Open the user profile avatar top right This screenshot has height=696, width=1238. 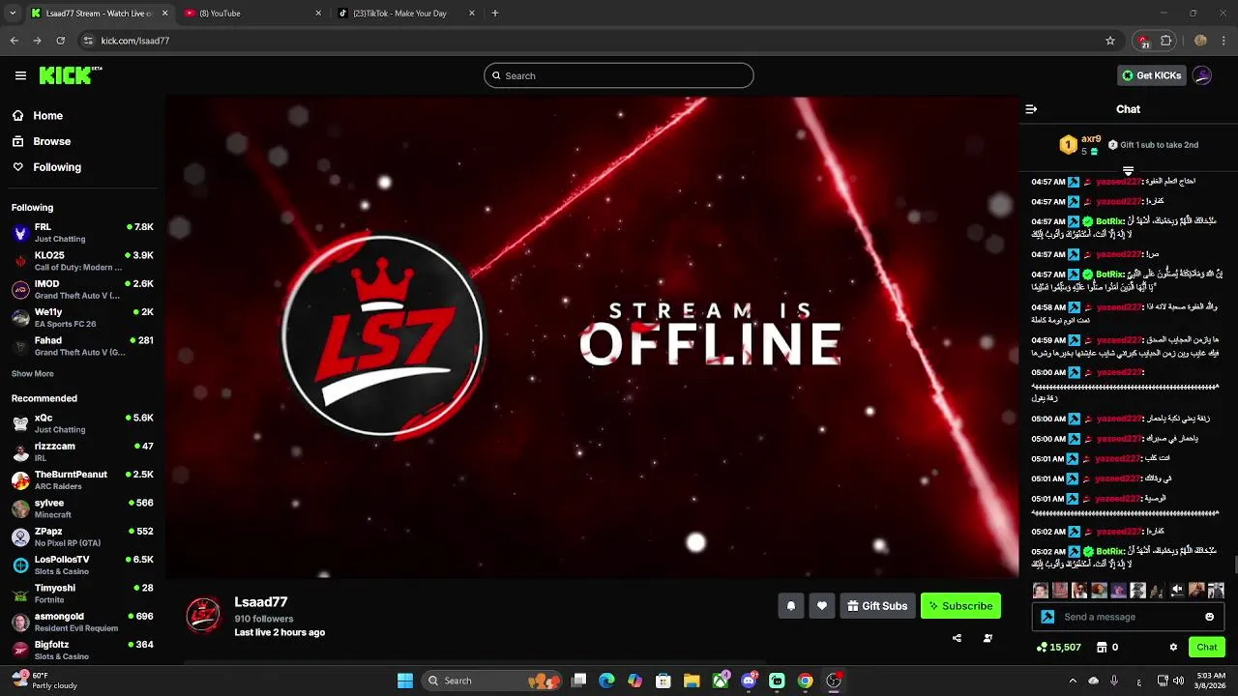tap(1202, 75)
